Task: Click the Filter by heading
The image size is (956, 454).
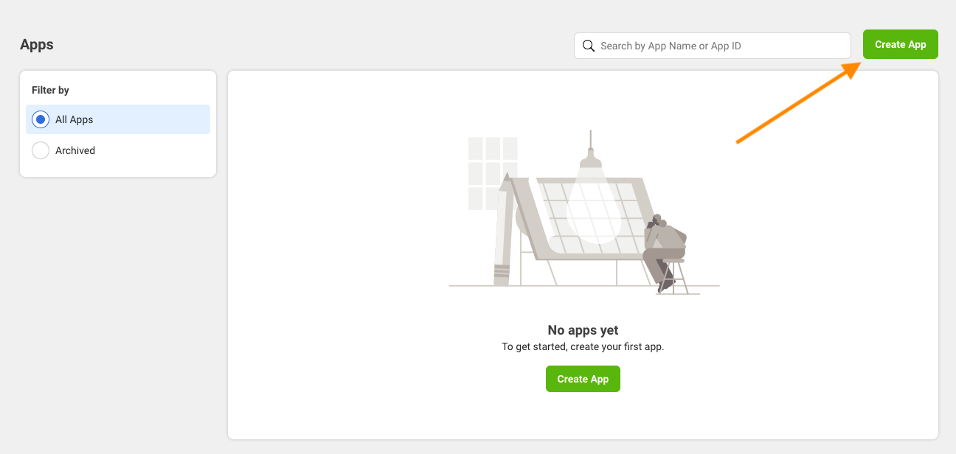Action: click(50, 90)
